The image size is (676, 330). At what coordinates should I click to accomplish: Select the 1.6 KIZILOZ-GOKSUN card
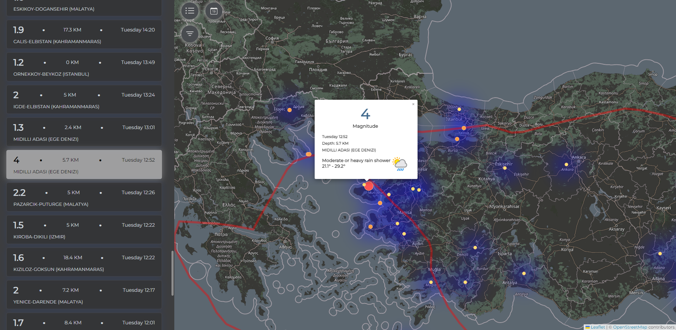coord(84,262)
